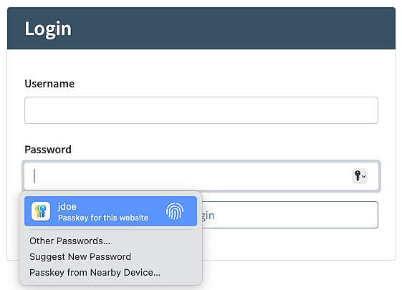This screenshot has height=290, width=402.
Task: Click the dark blue header bar
Action: coord(201,28)
